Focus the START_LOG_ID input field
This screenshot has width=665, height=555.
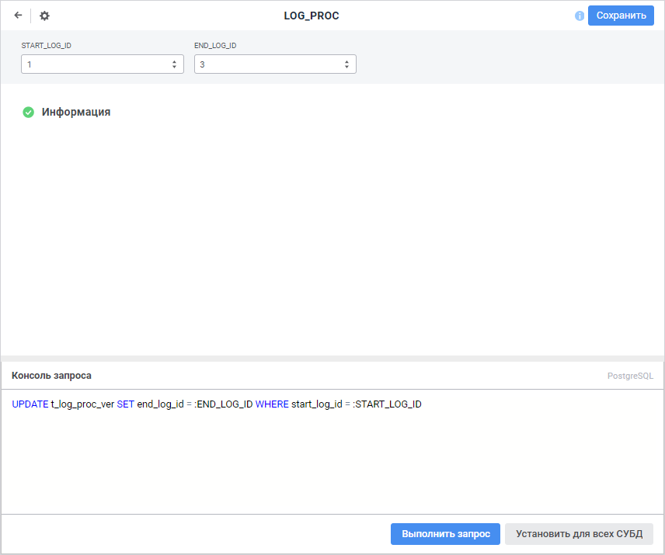tap(93, 64)
